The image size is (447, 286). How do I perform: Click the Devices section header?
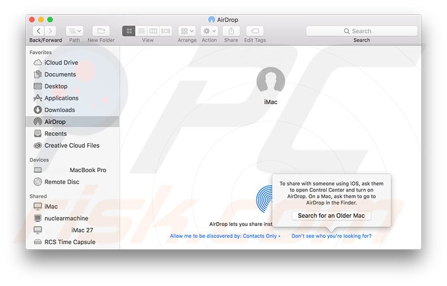tap(39, 160)
